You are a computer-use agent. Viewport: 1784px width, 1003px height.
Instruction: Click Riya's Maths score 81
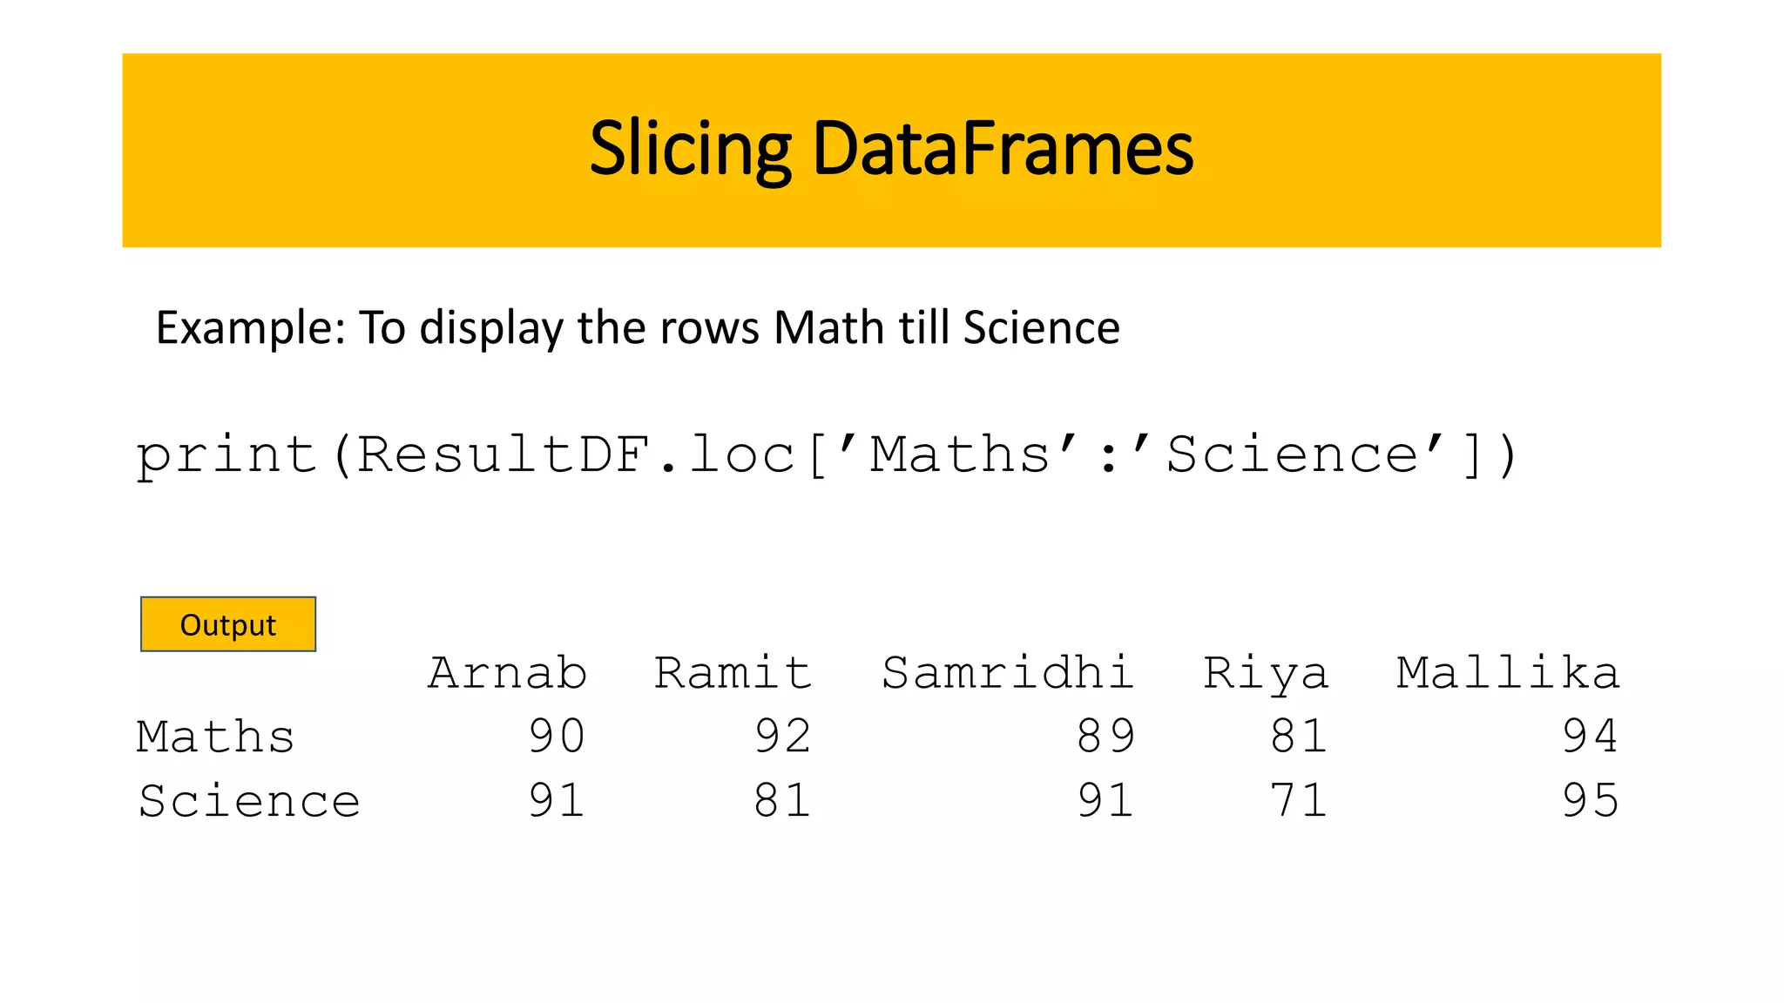(1299, 737)
